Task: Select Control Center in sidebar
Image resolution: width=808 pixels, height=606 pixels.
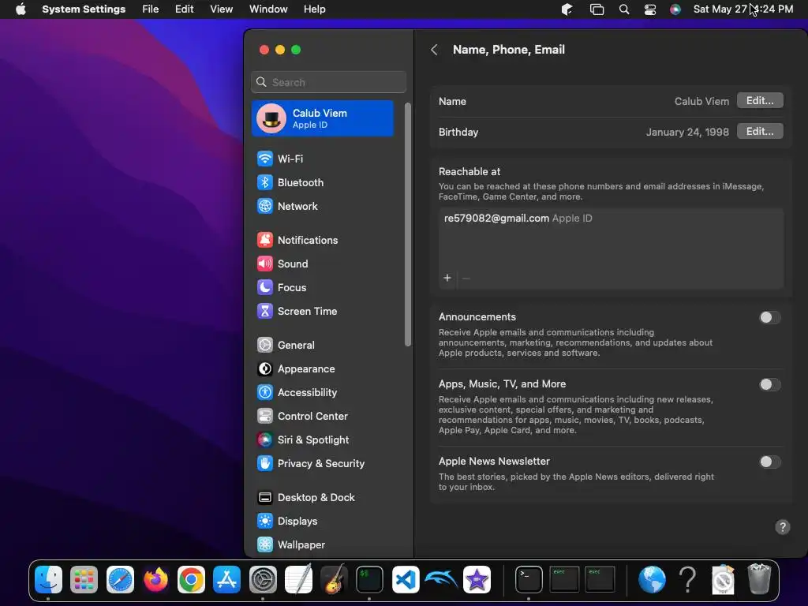Action: coord(302,417)
